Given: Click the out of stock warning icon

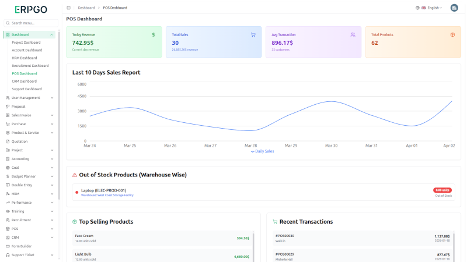Looking at the screenshot, I should pyautogui.click(x=75, y=175).
